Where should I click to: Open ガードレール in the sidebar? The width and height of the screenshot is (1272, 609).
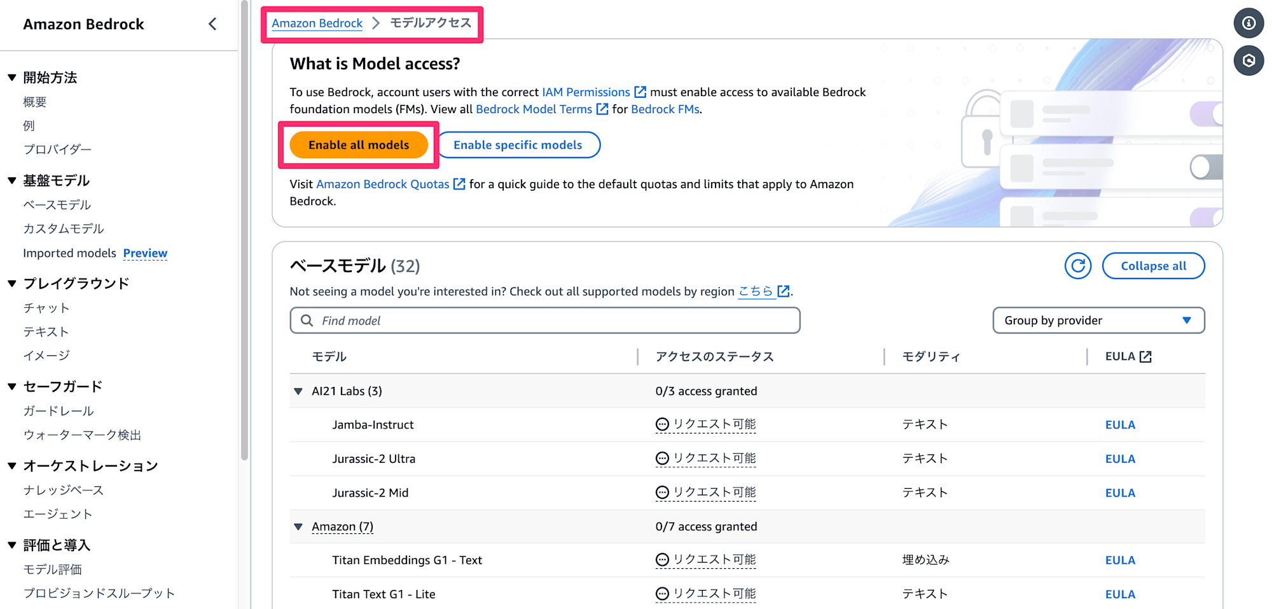(x=59, y=411)
